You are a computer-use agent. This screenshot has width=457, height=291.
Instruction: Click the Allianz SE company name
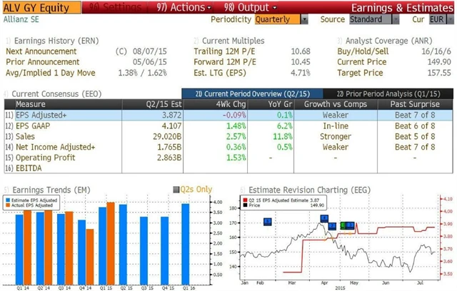[x=21, y=19]
